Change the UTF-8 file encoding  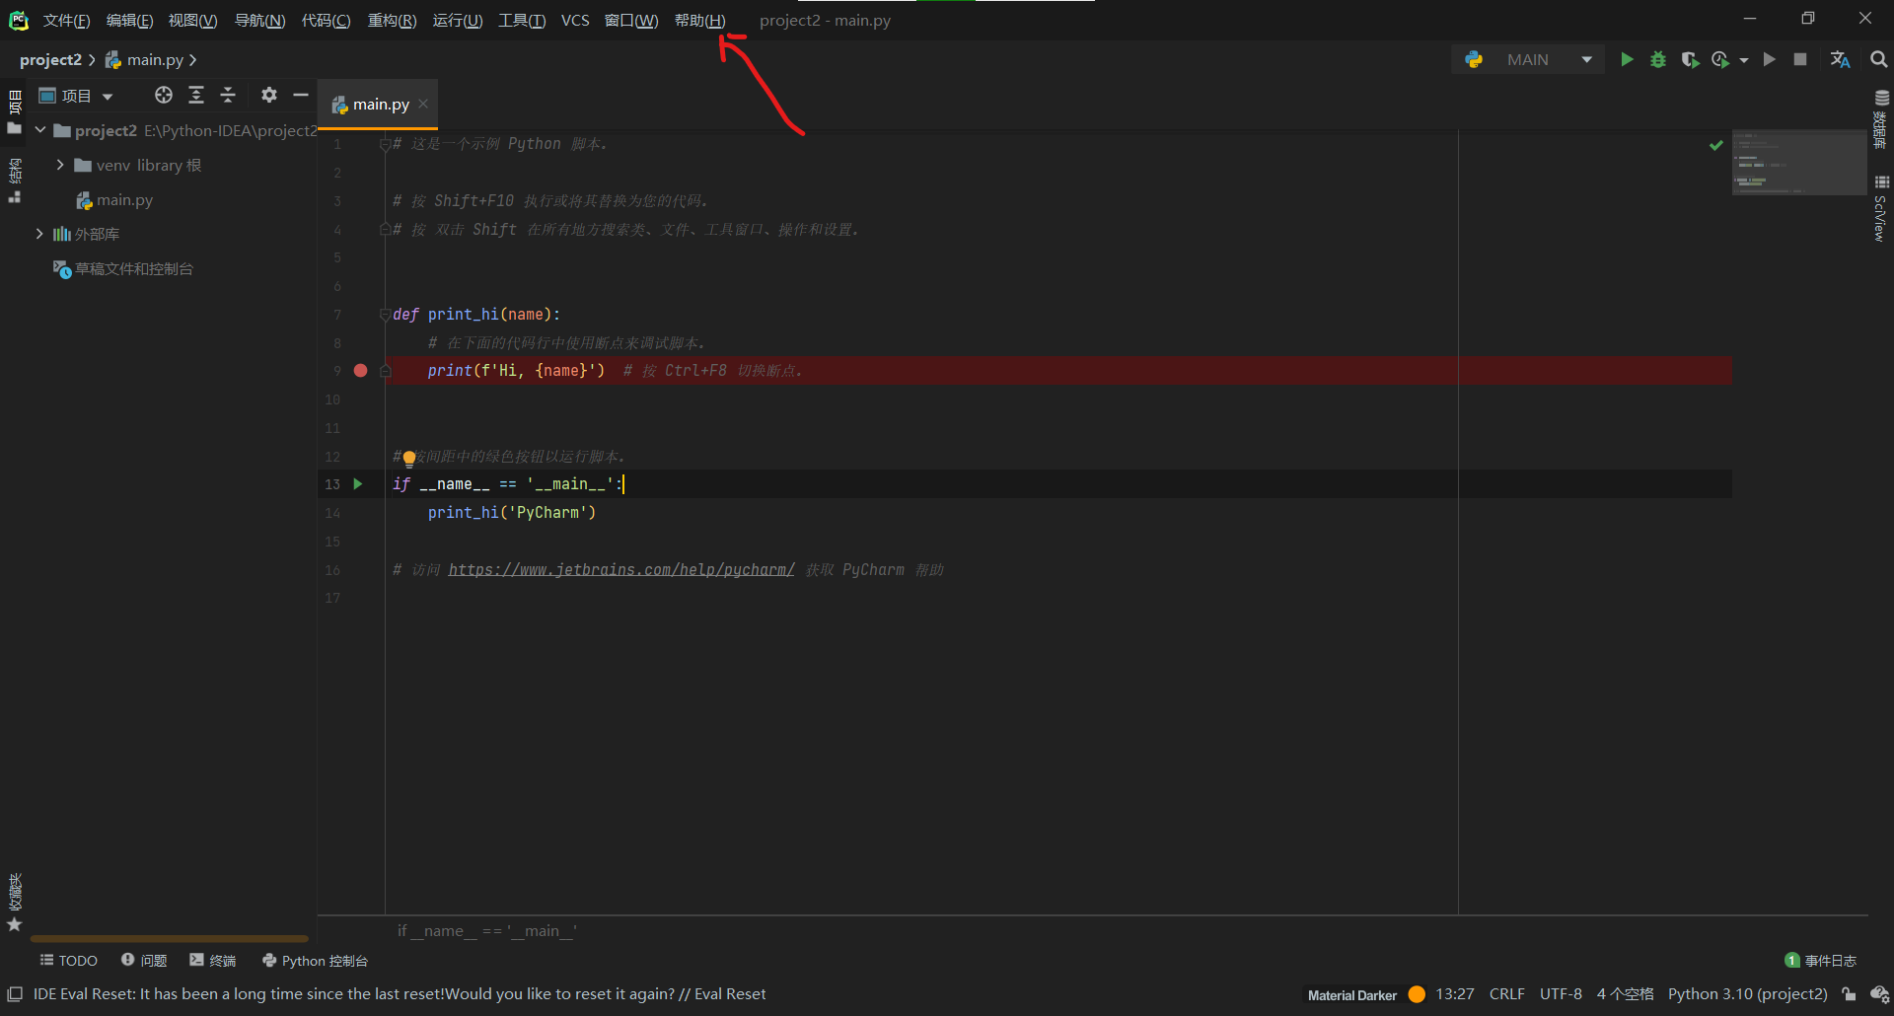[x=1561, y=994]
